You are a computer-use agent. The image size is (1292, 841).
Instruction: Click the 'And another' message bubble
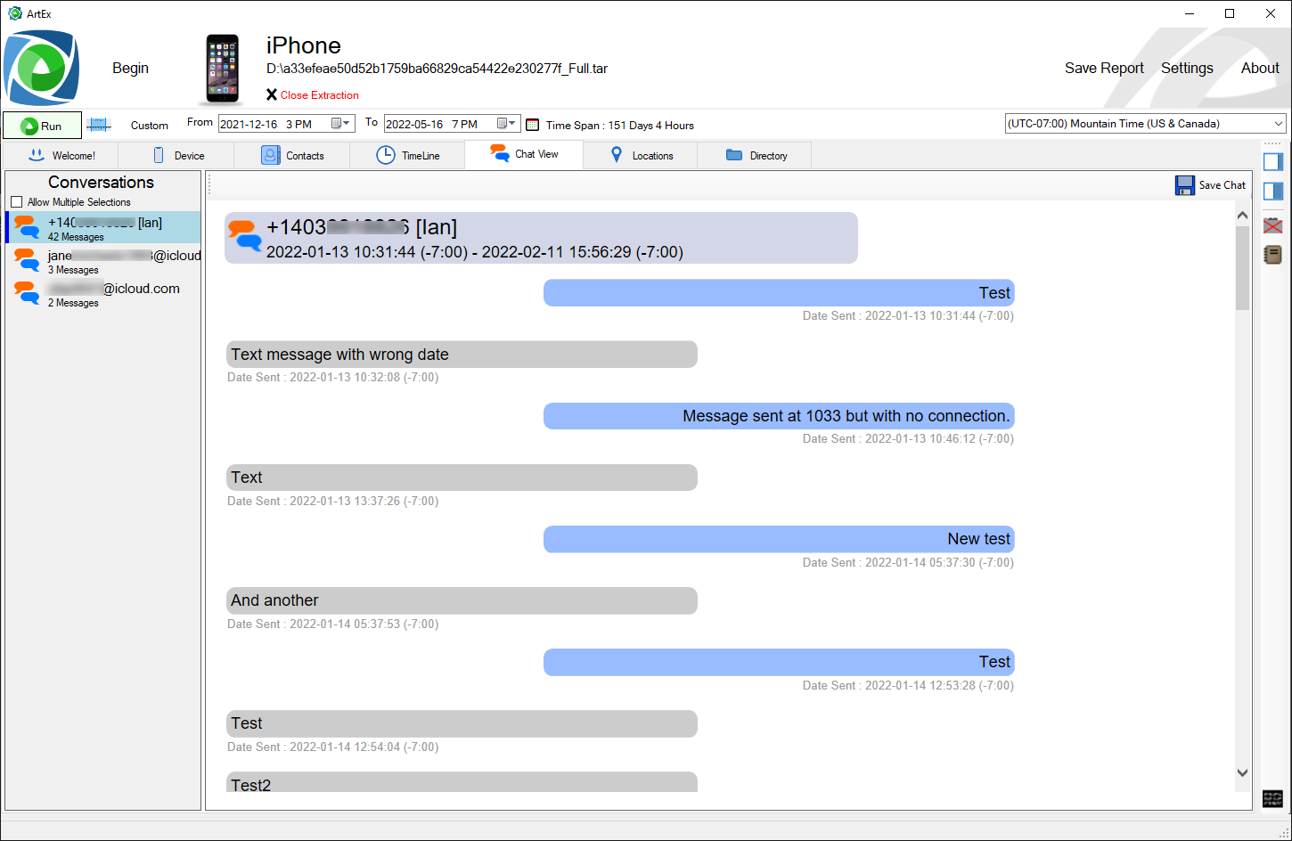[462, 600]
